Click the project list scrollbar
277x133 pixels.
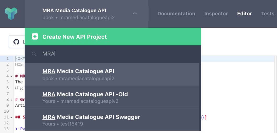(x=200, y=97)
